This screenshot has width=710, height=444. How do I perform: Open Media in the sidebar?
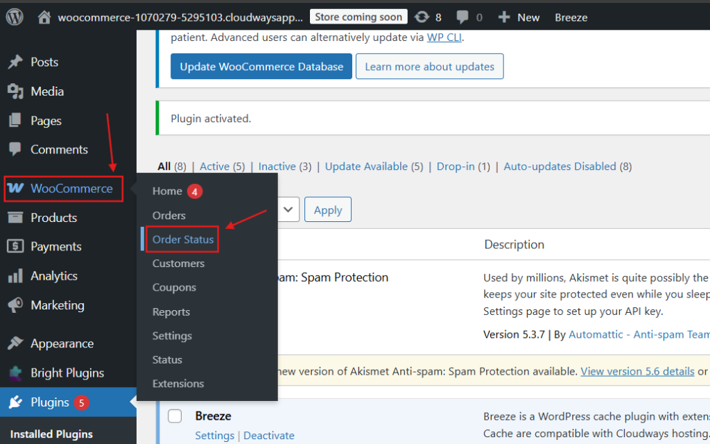coord(47,92)
